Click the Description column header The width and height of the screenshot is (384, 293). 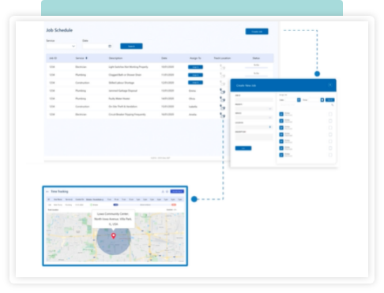pos(115,58)
